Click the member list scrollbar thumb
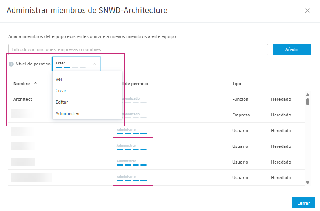The width and height of the screenshot is (320, 211). pos(308,102)
